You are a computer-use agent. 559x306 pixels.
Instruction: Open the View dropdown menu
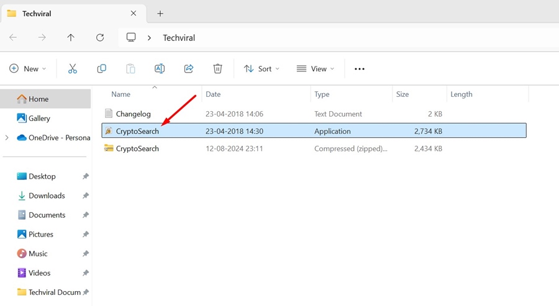tap(315, 69)
